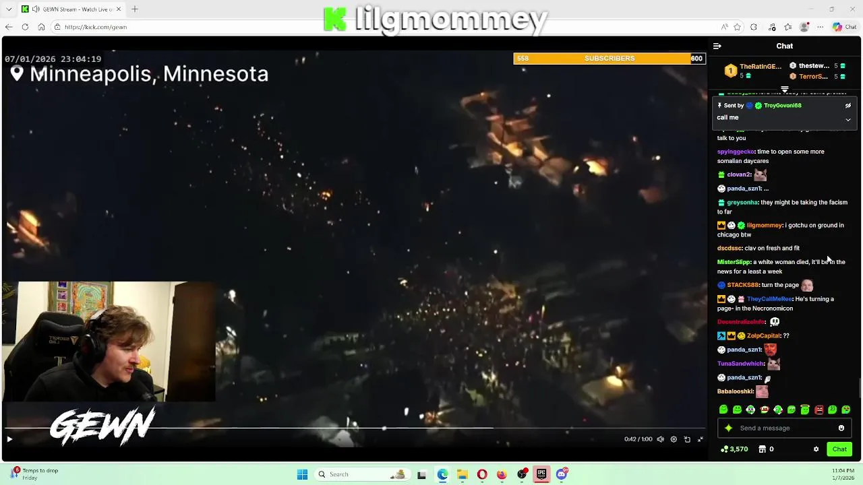Open the browser extensions menu

tap(754, 27)
